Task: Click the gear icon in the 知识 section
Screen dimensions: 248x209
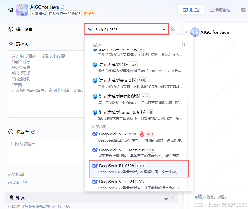Action: pos(166,198)
